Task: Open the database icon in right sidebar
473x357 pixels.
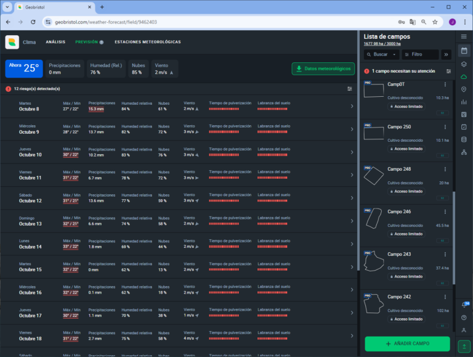Action: (464, 139)
